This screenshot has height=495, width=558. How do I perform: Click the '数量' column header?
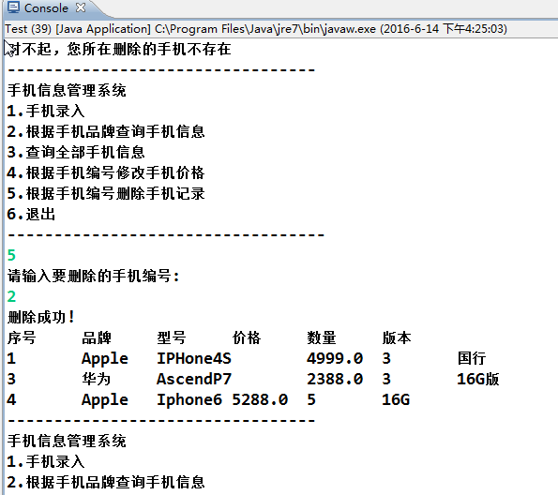point(322,337)
